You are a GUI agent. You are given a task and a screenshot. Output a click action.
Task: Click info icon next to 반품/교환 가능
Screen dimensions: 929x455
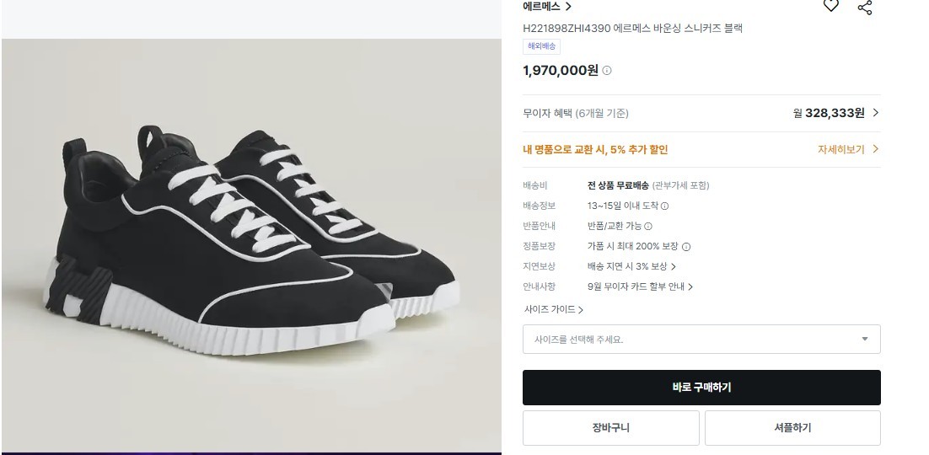click(648, 226)
